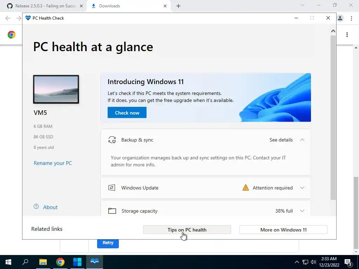Image resolution: width=359 pixels, height=269 pixels.
Task: Click the Chrome Downloads page scrollbar
Action: pos(356,213)
